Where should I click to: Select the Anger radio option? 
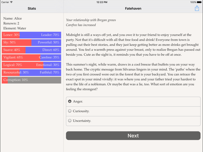[133, 101]
